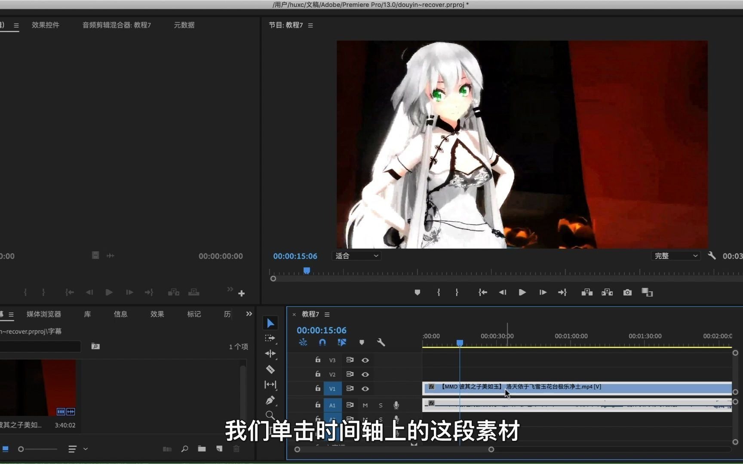This screenshot has width=743, height=464.
Task: Open Comparison View button
Action: [x=647, y=293]
